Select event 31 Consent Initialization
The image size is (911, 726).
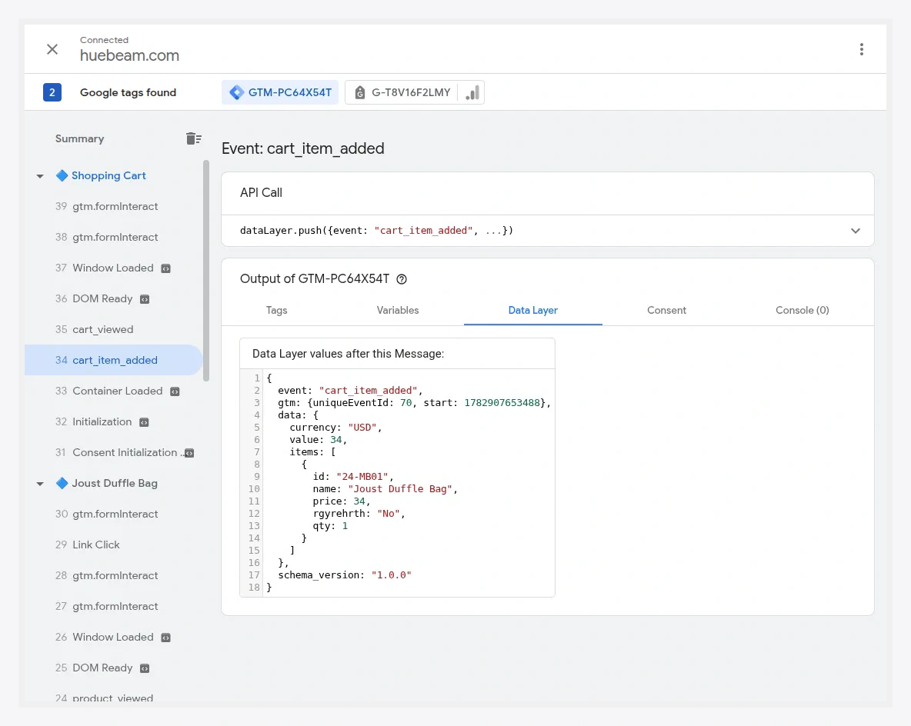click(114, 452)
